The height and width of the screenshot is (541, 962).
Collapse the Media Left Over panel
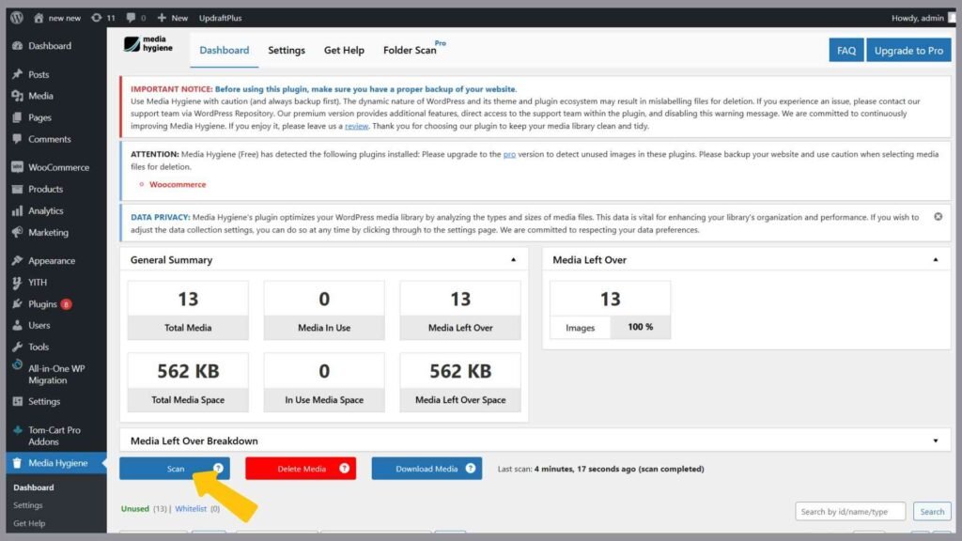(x=936, y=260)
